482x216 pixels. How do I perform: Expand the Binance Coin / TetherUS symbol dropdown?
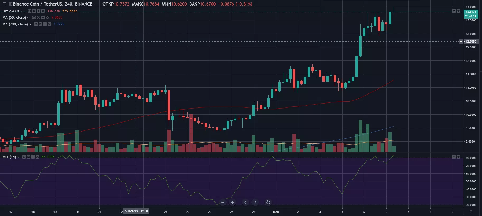94,4
